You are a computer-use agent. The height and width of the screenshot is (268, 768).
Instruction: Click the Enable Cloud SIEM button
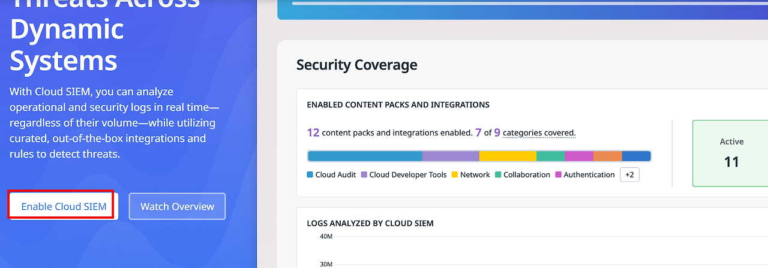point(64,206)
